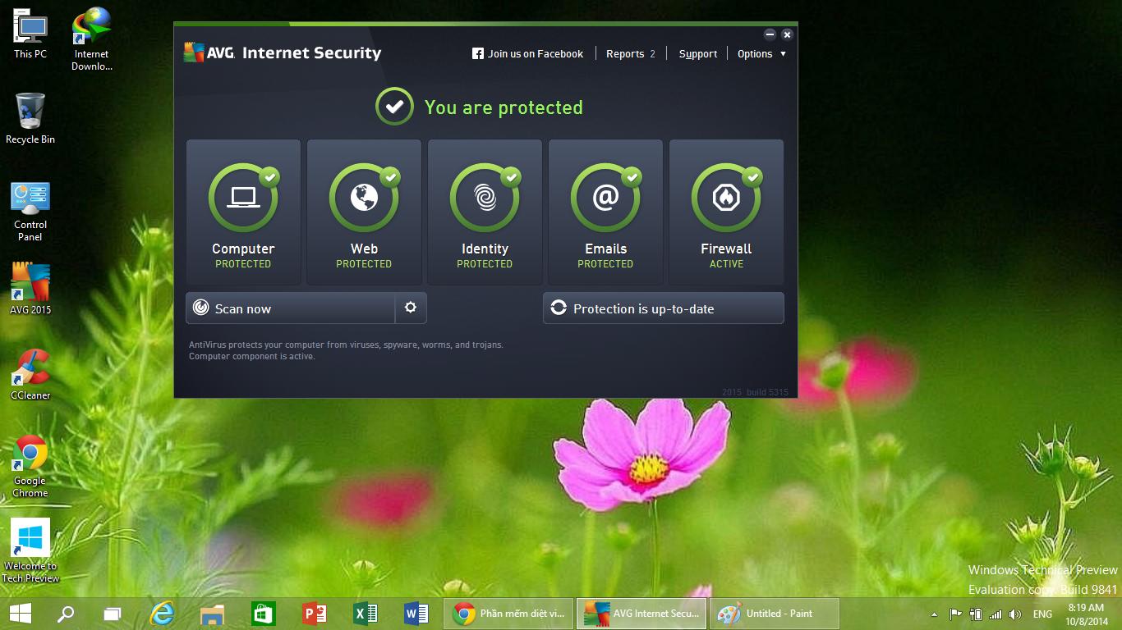Click the large green protected checkmark icon
This screenshot has height=630, width=1122.
(x=394, y=107)
